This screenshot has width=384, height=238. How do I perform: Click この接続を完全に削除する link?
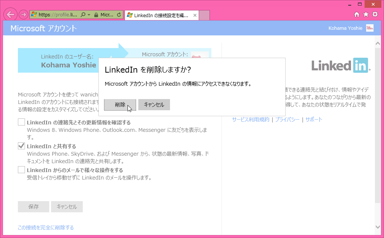point(46,228)
